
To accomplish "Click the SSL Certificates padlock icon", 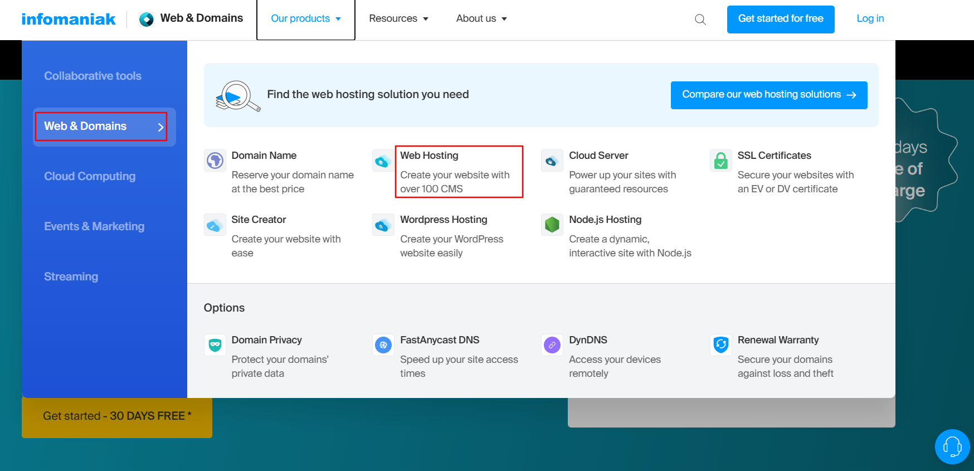I will 721,161.
